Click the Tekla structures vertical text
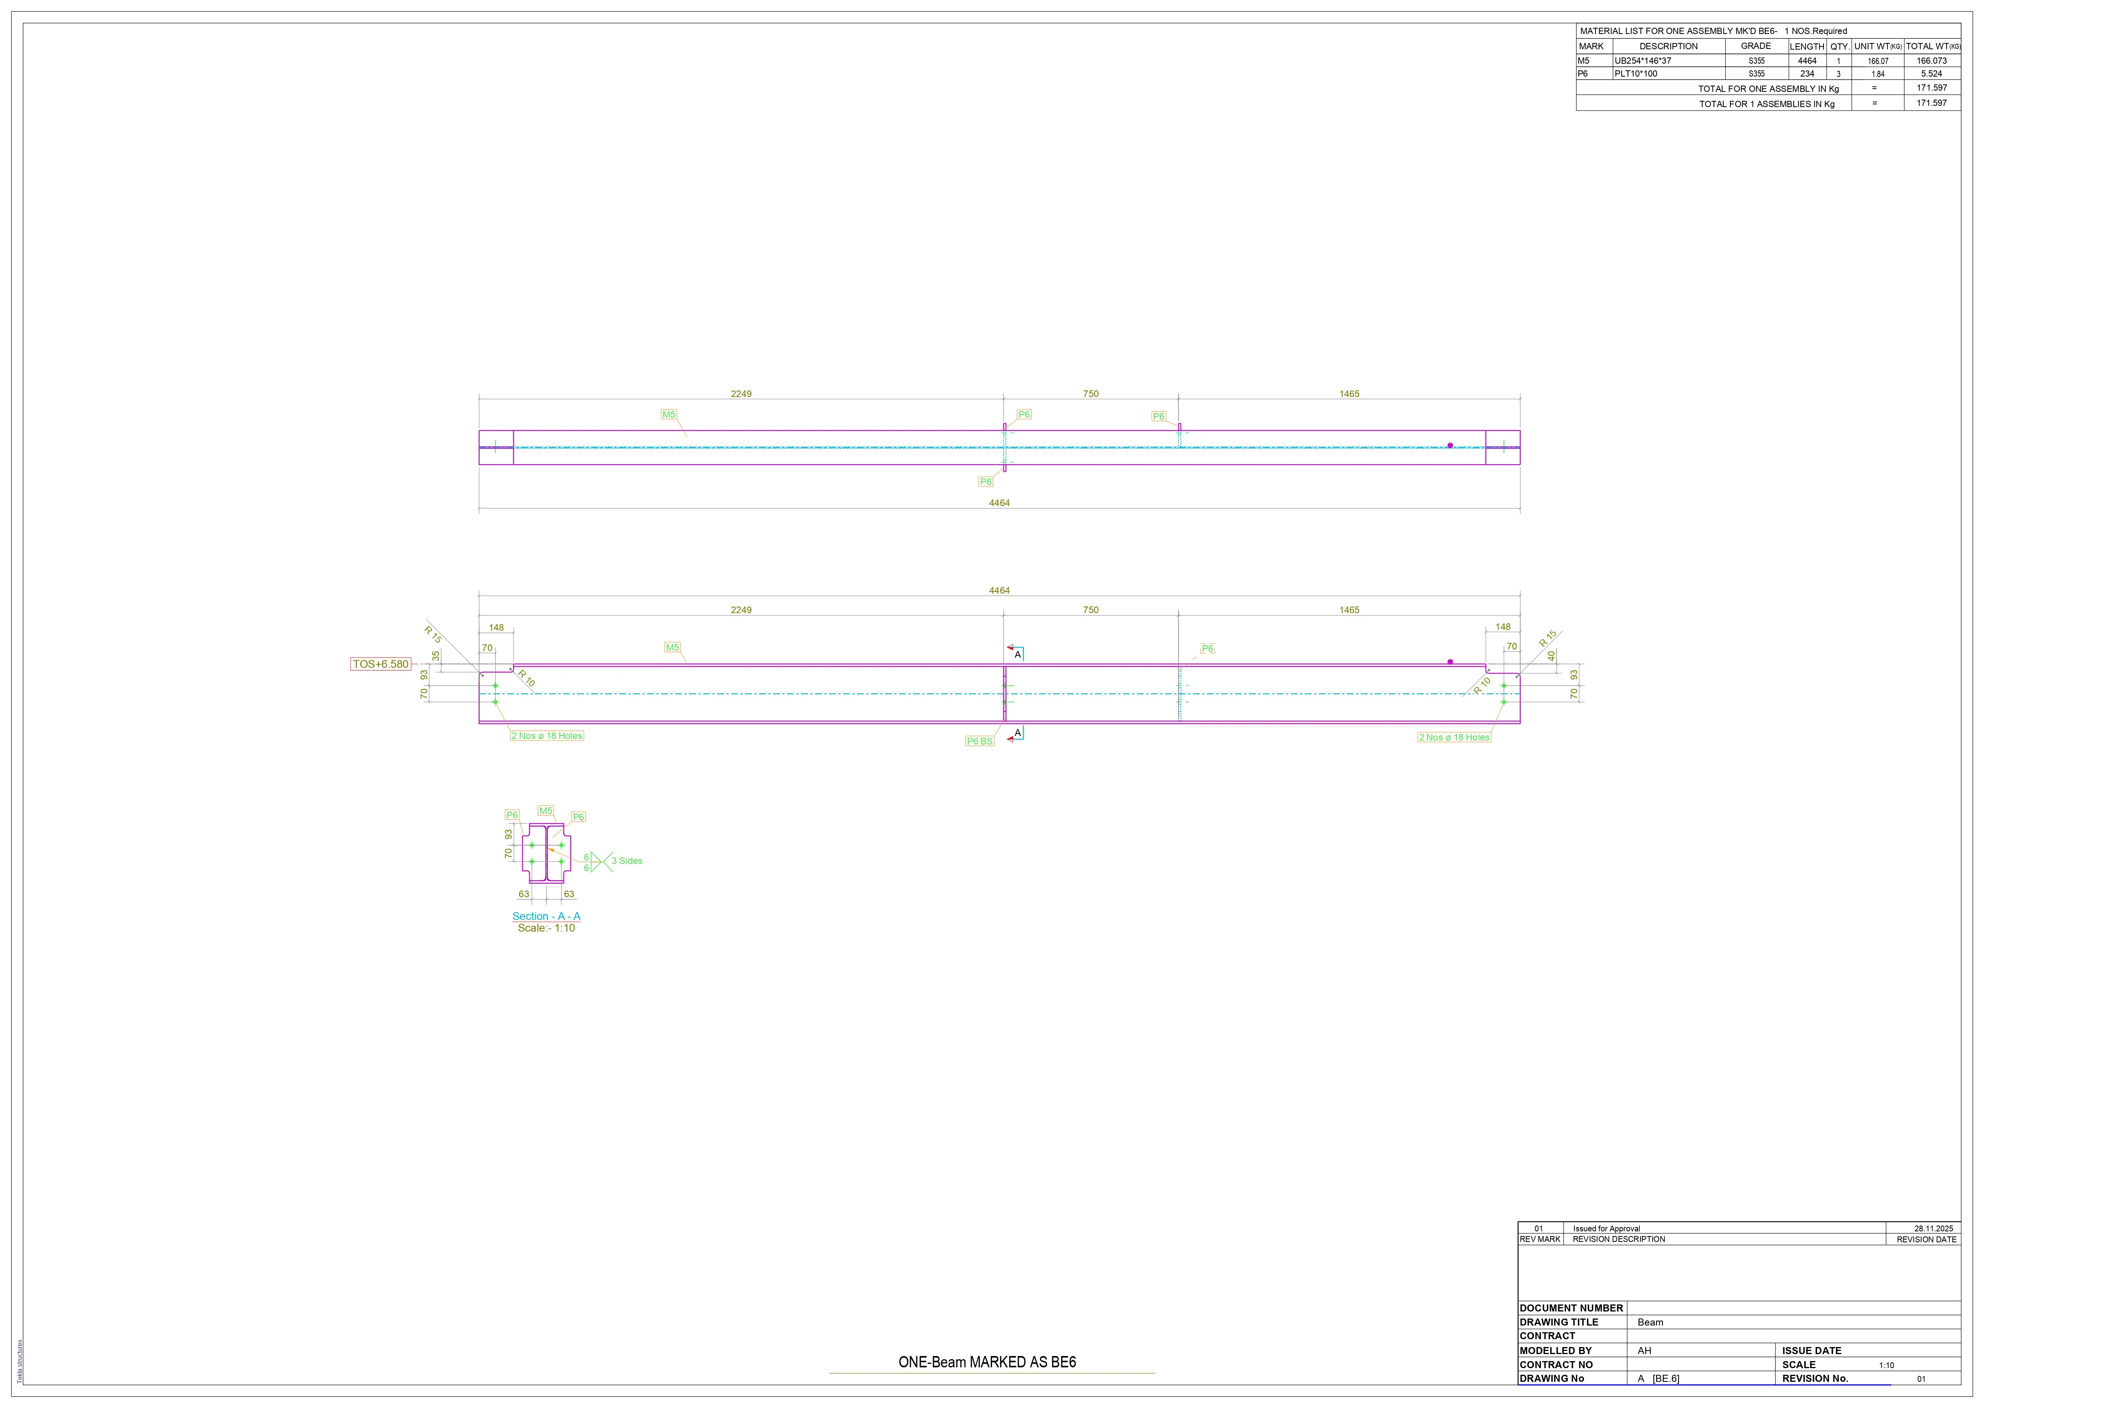The height and width of the screenshot is (1408, 2110). click(20, 1361)
